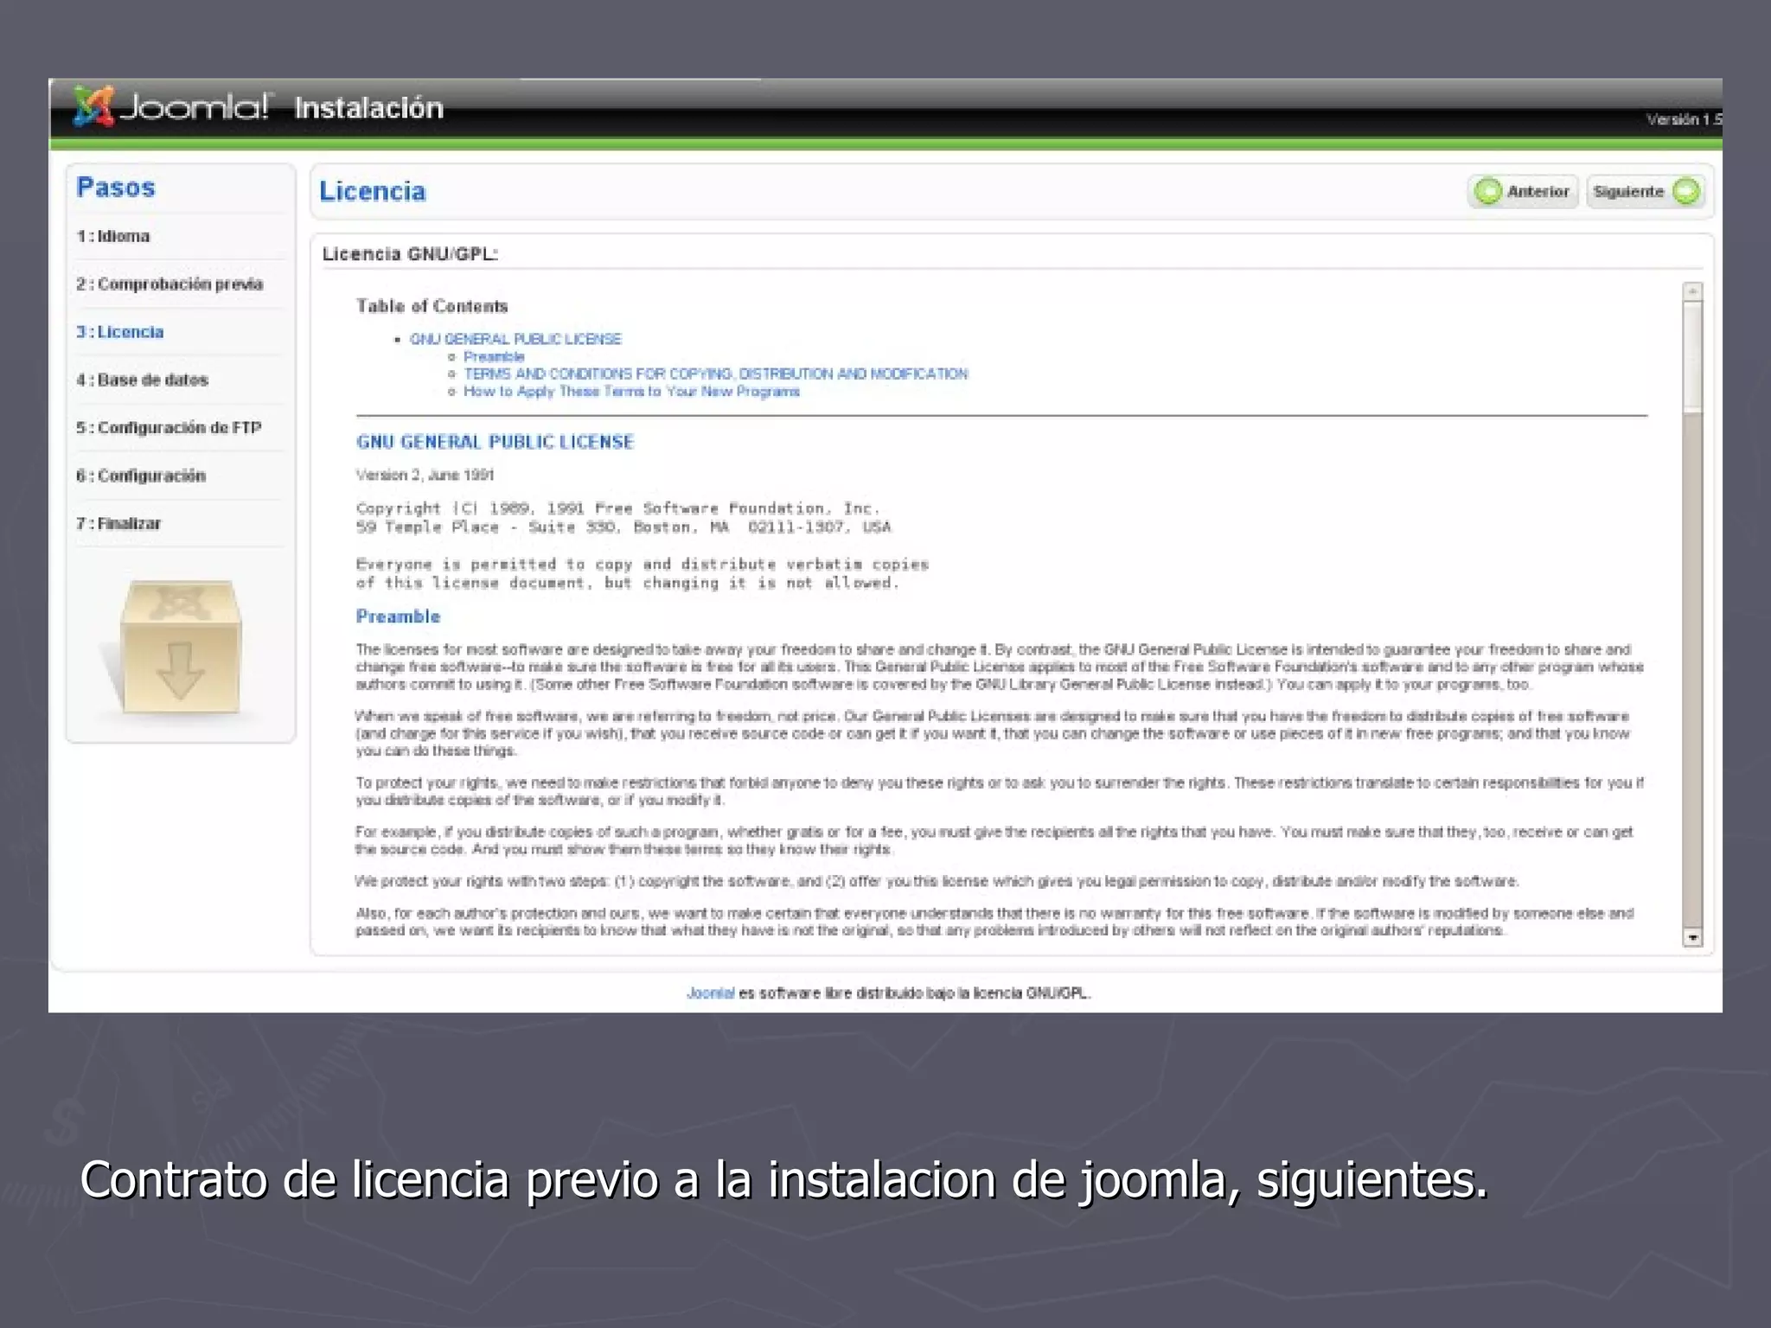Click the license text scrollbar thumb
This screenshot has width=1771, height=1328.
coord(1692,356)
